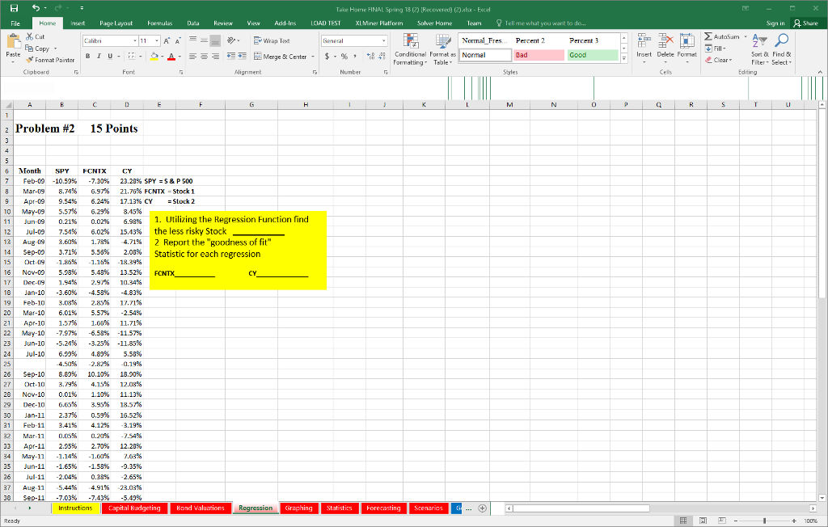828x527 pixels.
Task: Decrease the font size
Action: [x=178, y=40]
